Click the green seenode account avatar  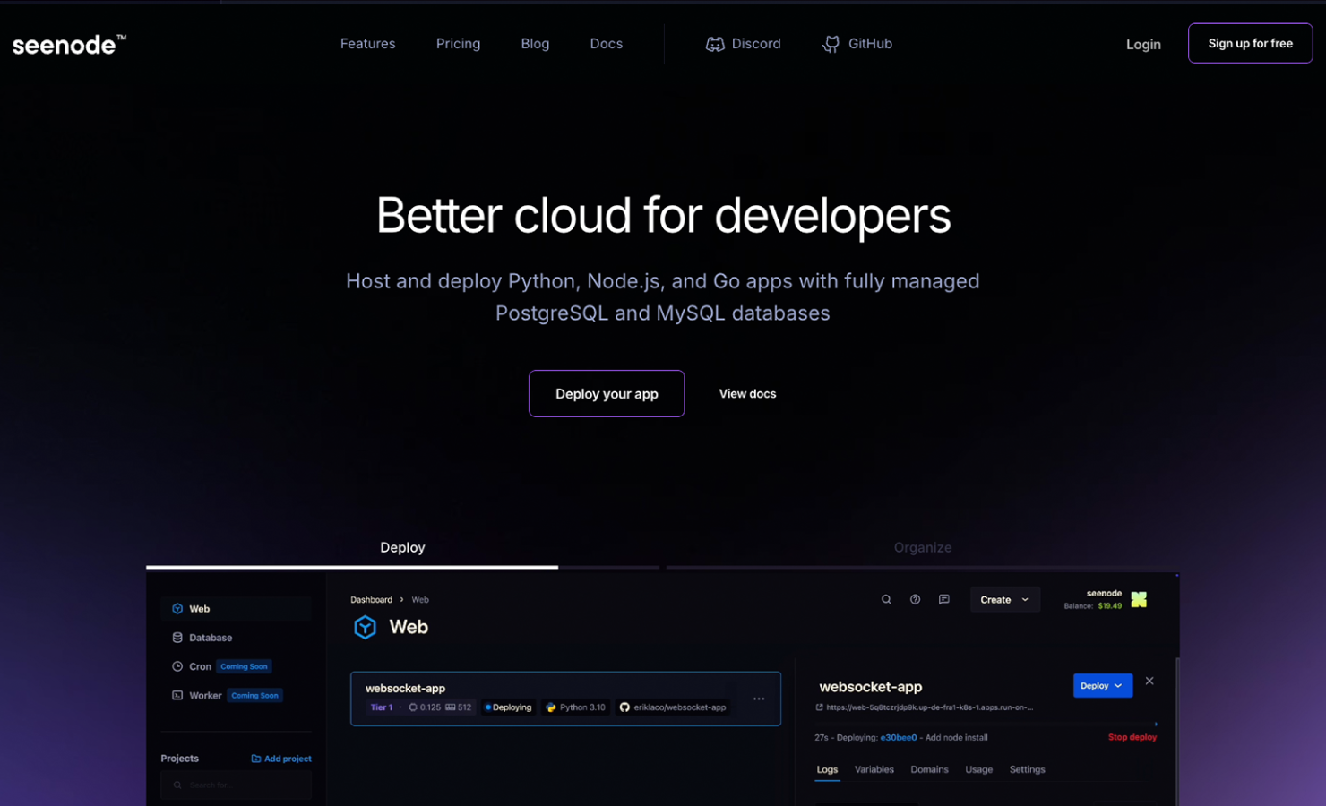1139,600
